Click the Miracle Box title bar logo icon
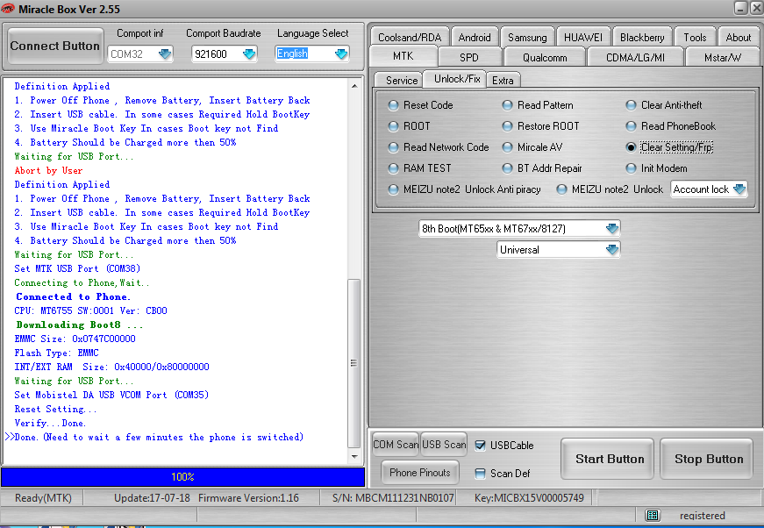The height and width of the screenshot is (528, 764). (x=8, y=8)
